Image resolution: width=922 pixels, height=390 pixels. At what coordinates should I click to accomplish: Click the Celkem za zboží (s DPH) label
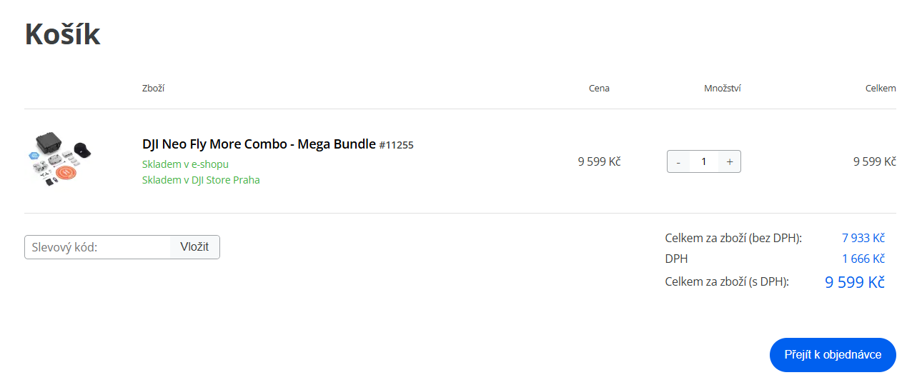(726, 282)
